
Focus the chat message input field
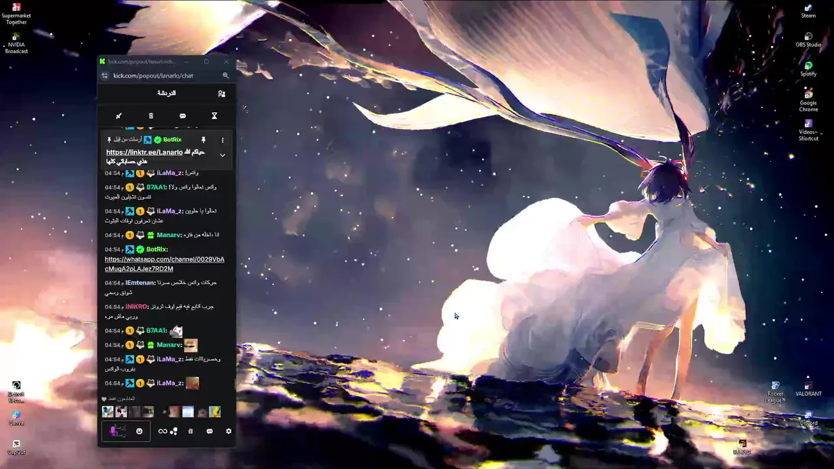click(126, 431)
